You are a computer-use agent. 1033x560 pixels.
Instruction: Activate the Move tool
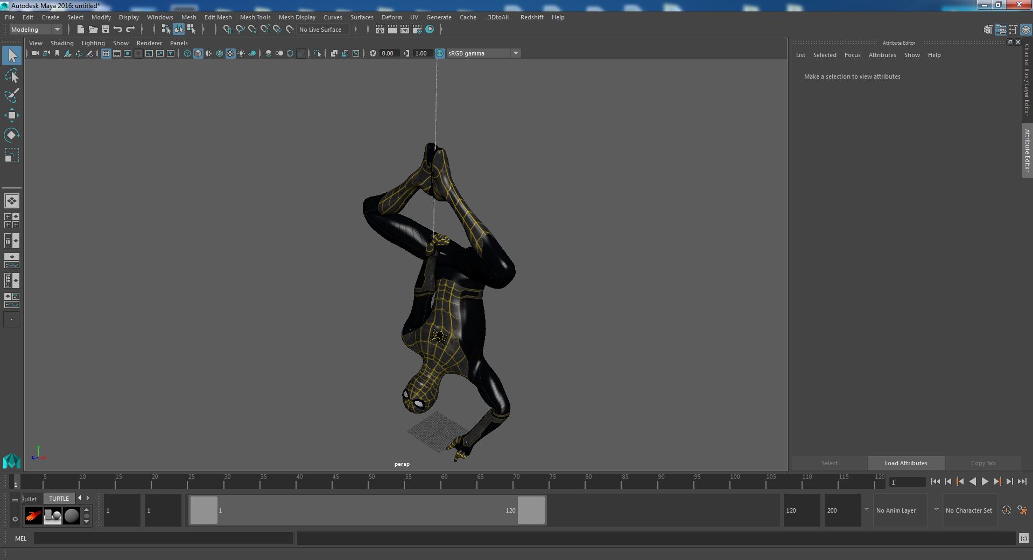[12, 115]
